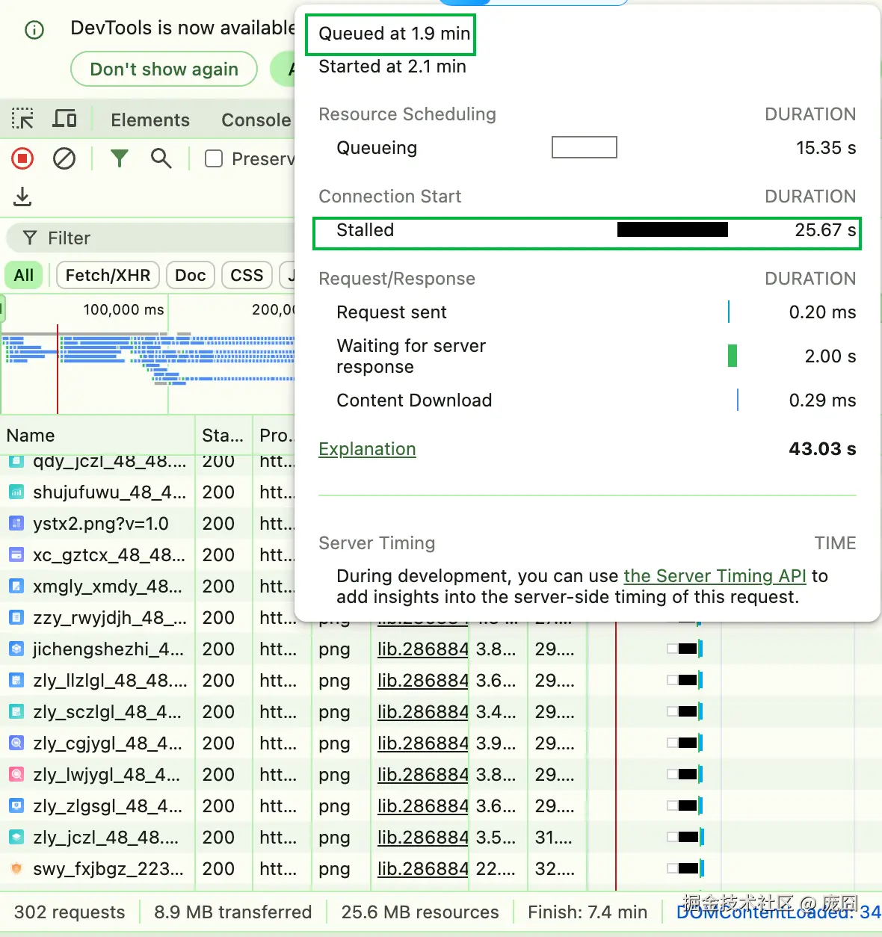Select the Fetch/XHR filter type
The image size is (882, 937).
click(108, 276)
